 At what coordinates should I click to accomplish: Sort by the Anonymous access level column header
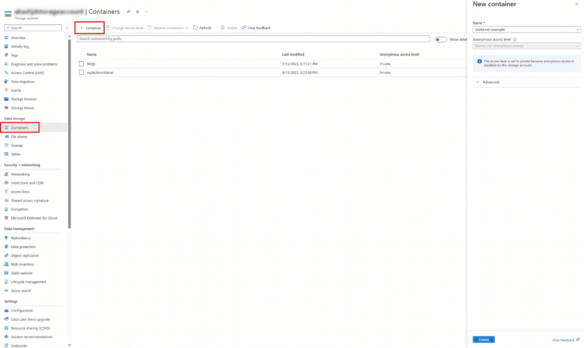click(x=399, y=55)
